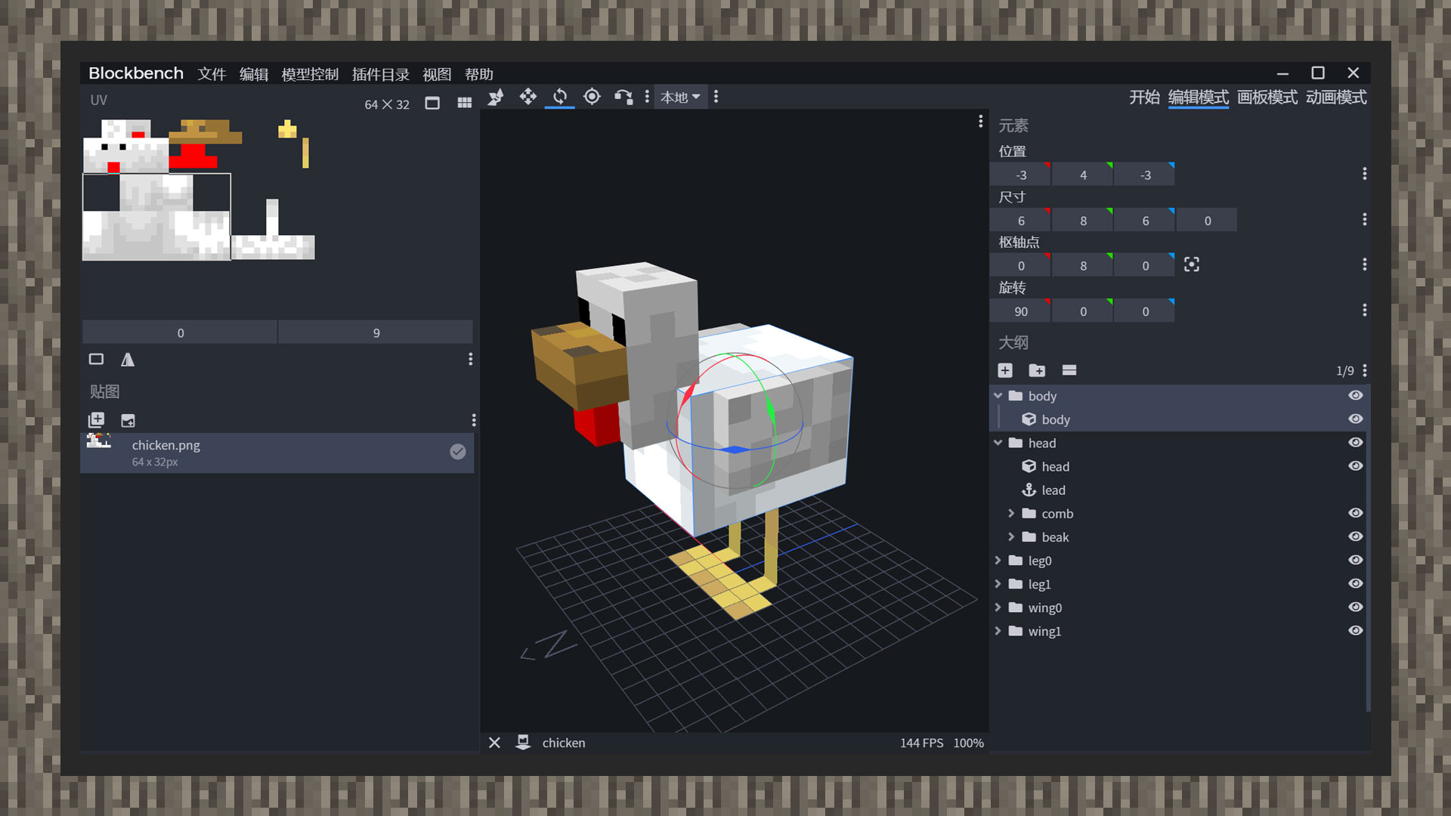This screenshot has height=816, width=1451.
Task: Open the 模型控制 menu
Action: click(310, 74)
